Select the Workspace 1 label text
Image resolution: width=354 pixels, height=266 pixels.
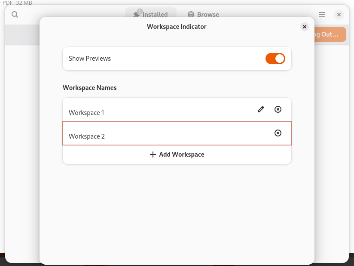pos(86,113)
